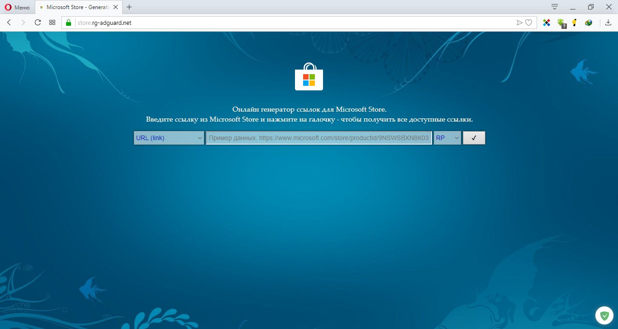Open the colored diamonds extension icon
This screenshot has height=329, width=618.
(x=547, y=23)
